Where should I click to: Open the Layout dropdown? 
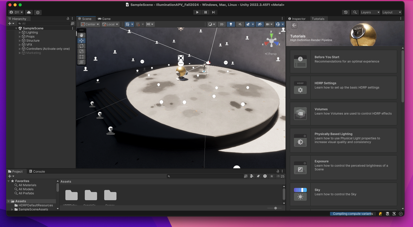[x=392, y=12]
